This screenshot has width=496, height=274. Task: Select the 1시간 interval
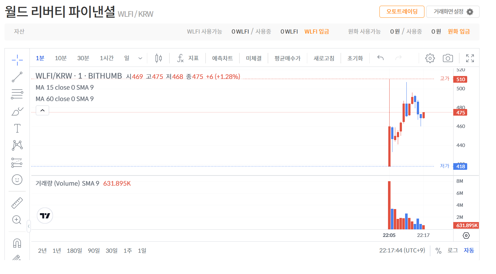[x=107, y=58]
